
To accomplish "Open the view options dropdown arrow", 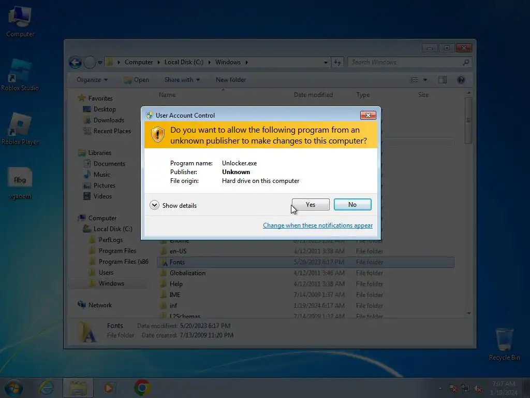I will tap(425, 80).
